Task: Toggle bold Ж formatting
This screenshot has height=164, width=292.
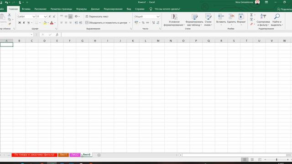Action: 20,23
